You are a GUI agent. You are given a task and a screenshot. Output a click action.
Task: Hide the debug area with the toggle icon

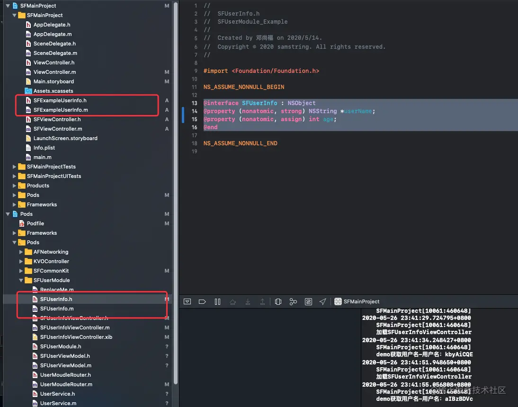click(x=188, y=301)
